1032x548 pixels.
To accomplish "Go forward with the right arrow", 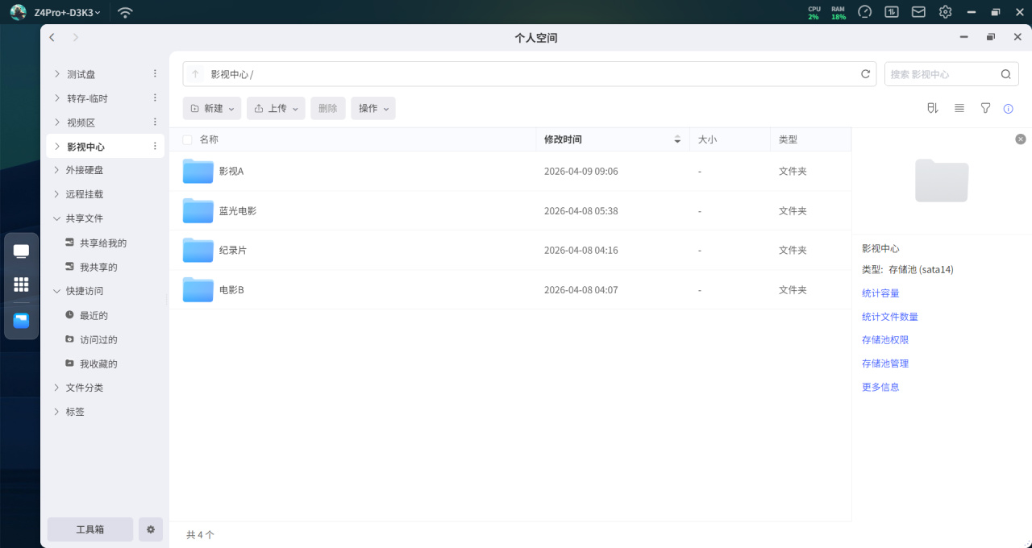I will pyautogui.click(x=76, y=37).
